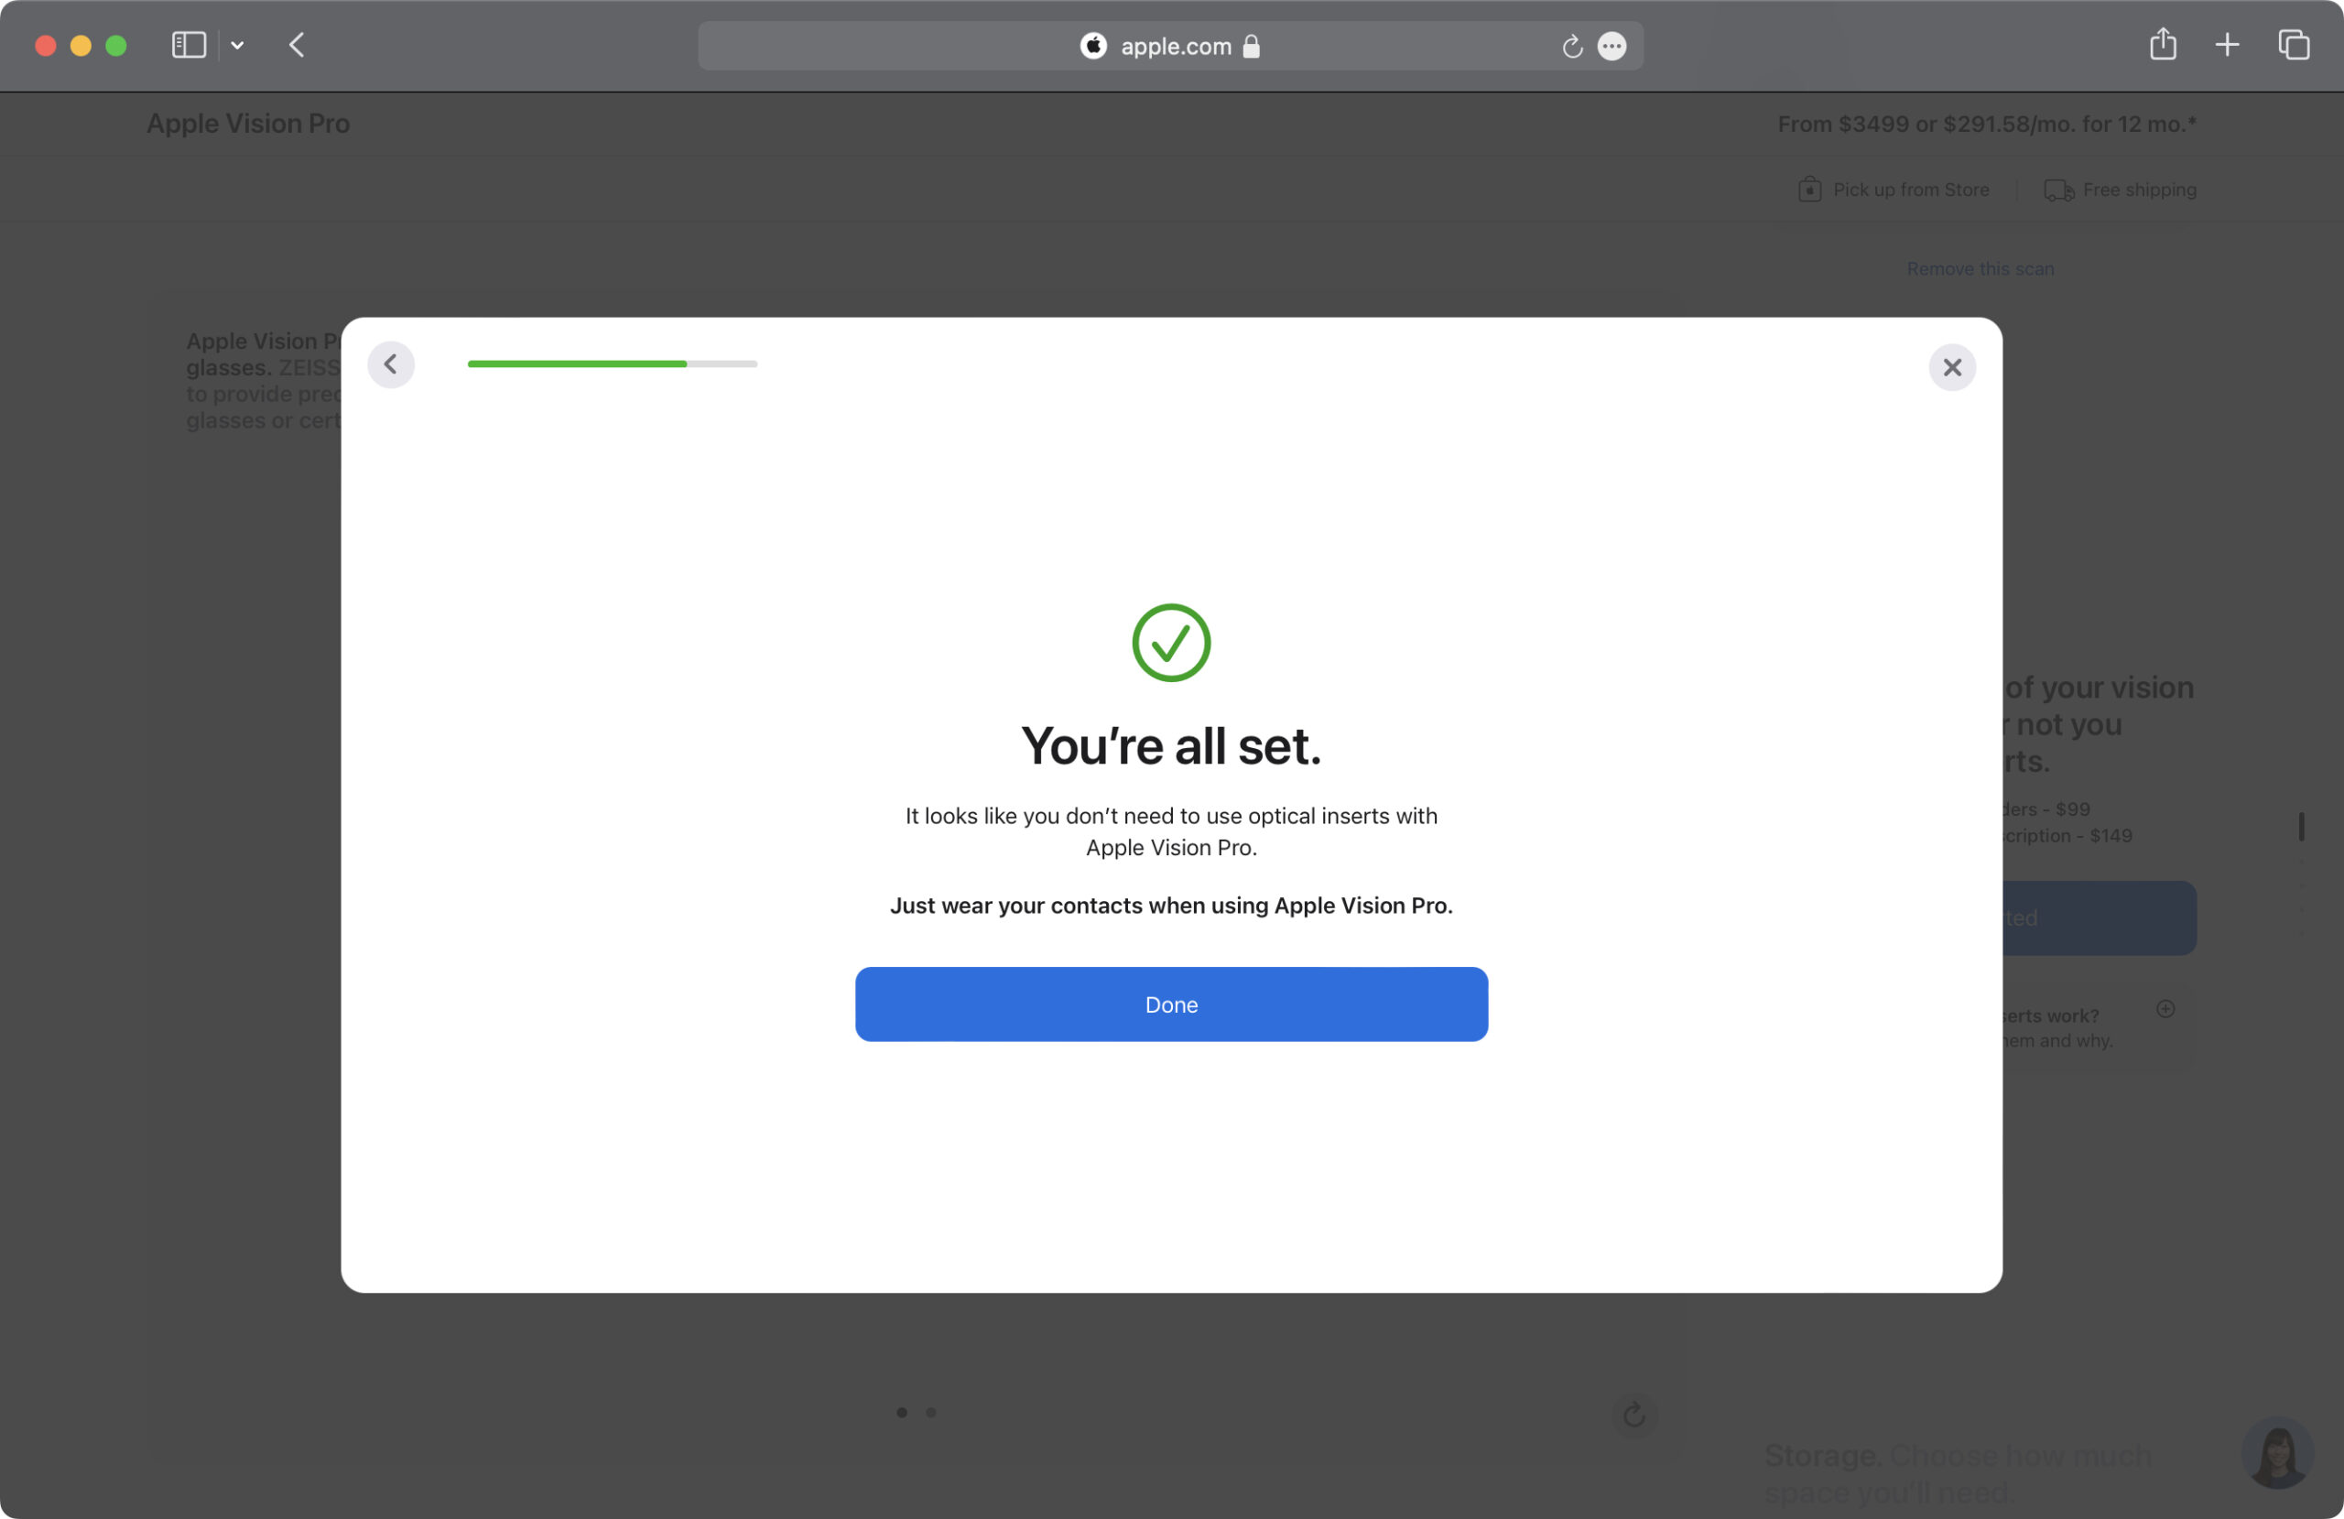Open the address bar more options menu
The image size is (2344, 1519).
(x=1611, y=47)
